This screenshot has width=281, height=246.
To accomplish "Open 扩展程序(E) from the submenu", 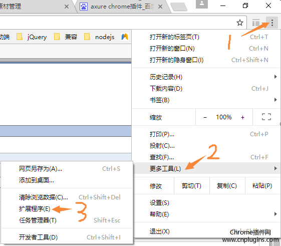I will pyautogui.click(x=67, y=209).
